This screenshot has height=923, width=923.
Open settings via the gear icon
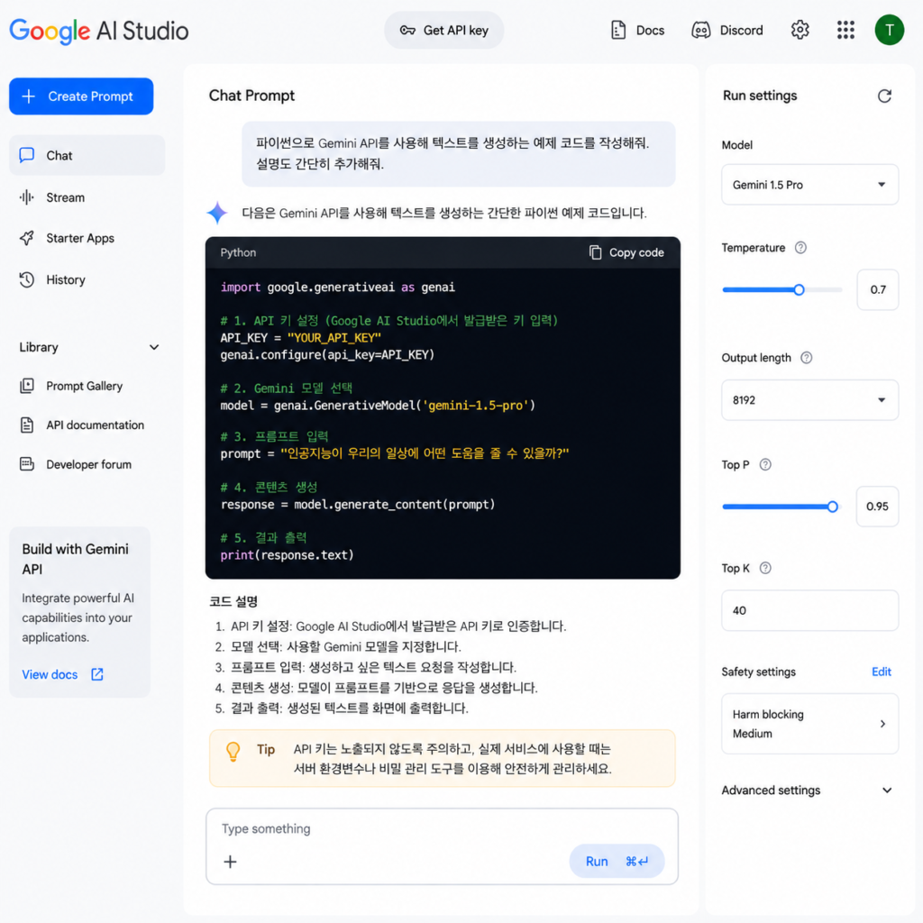pos(800,30)
